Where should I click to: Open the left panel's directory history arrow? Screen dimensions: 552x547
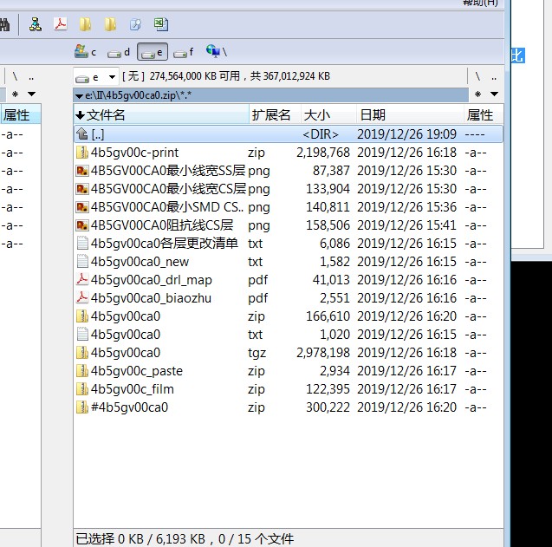pyautogui.click(x=32, y=94)
